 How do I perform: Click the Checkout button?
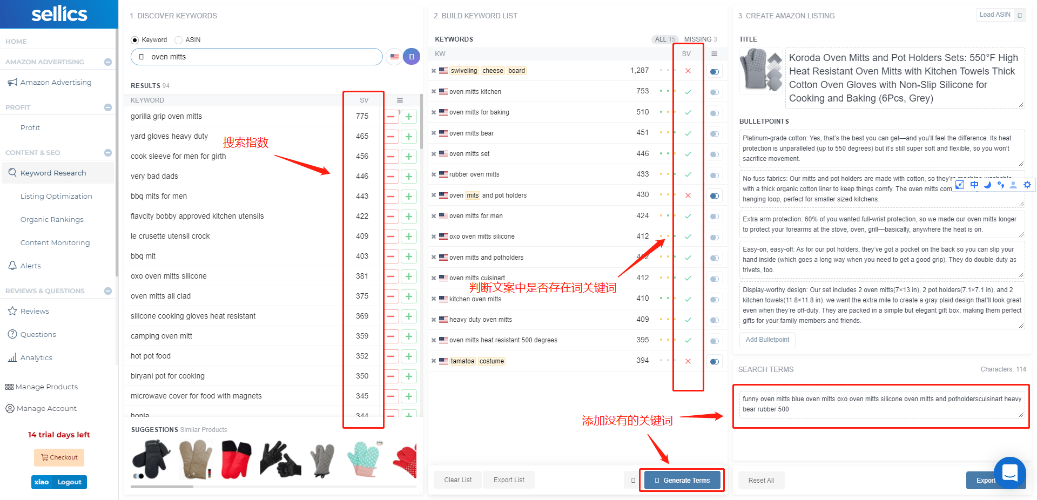pyautogui.click(x=59, y=457)
